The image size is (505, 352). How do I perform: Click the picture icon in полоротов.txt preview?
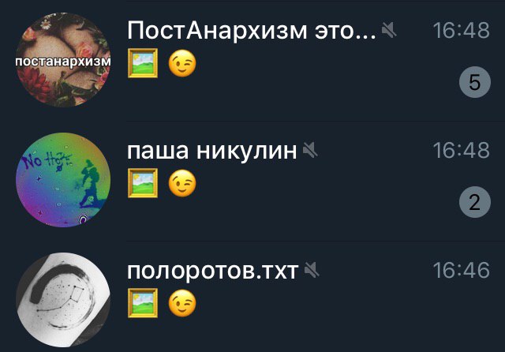(x=143, y=303)
